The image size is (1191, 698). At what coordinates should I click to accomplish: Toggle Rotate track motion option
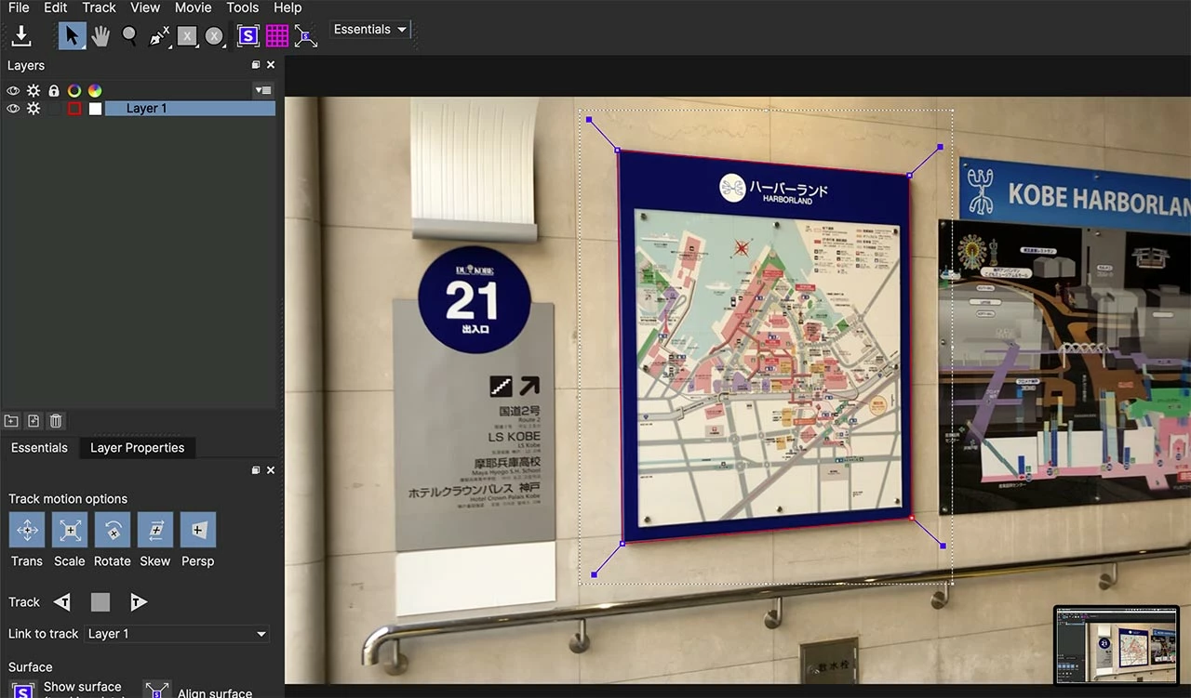(113, 530)
